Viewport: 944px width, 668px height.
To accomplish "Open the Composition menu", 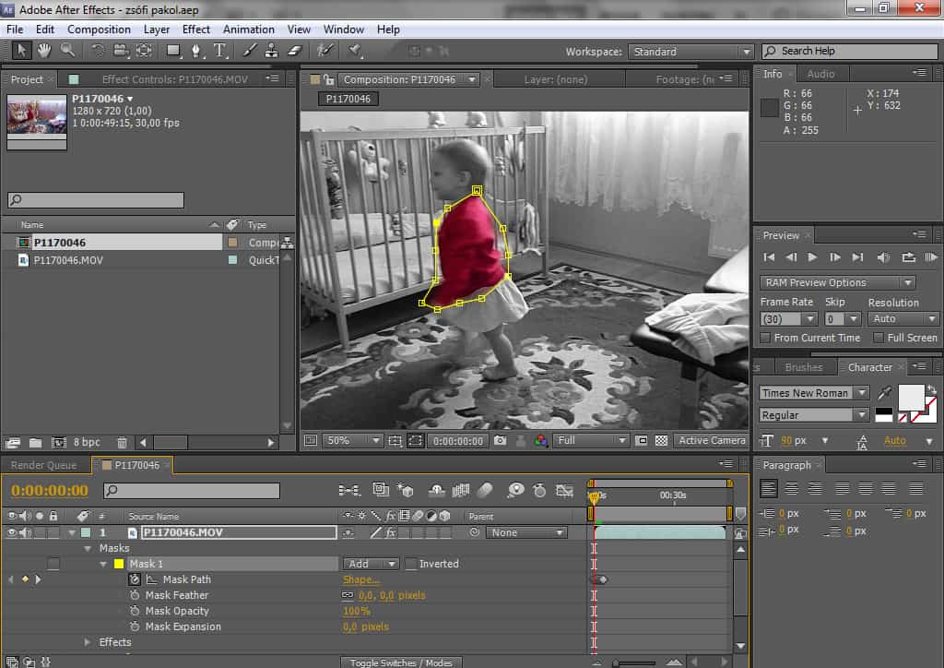I will [x=99, y=30].
